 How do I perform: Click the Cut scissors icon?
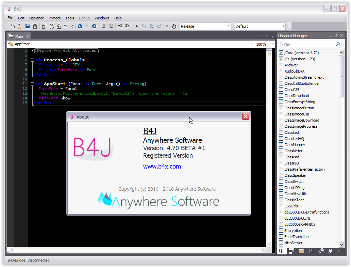[x=51, y=26]
